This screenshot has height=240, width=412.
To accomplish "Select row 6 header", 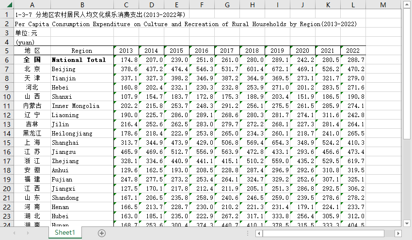I will (x=7, y=60).
